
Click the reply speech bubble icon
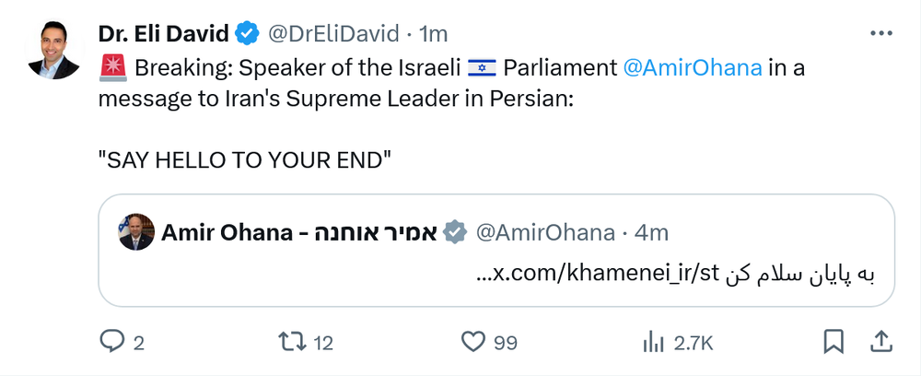click(x=111, y=342)
